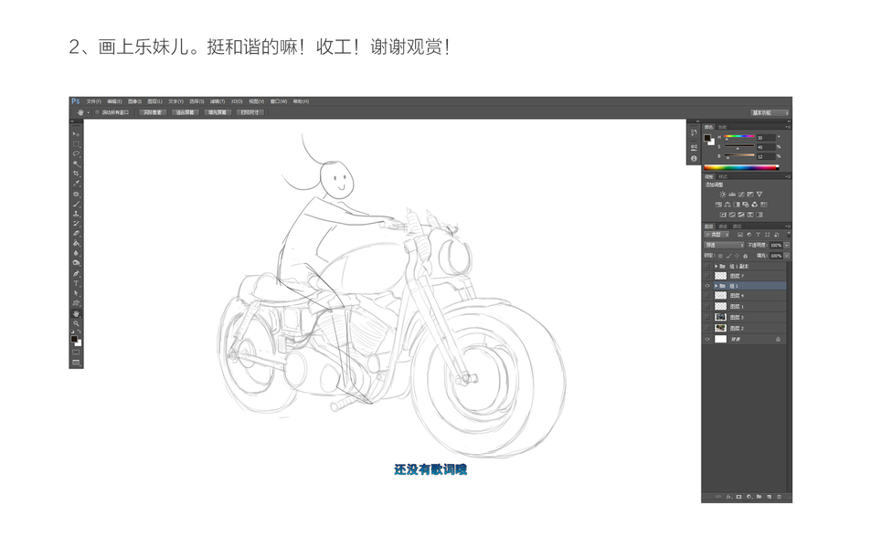Select the Crop tool
The image size is (871, 548).
pos(76,174)
